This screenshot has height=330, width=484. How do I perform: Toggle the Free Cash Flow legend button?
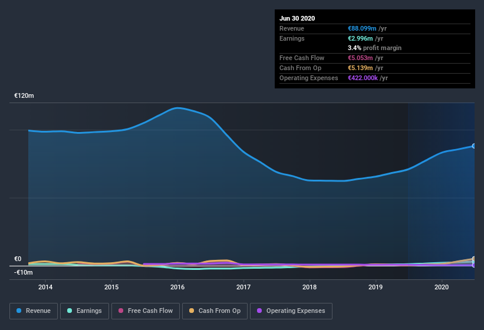pyautogui.click(x=146, y=311)
